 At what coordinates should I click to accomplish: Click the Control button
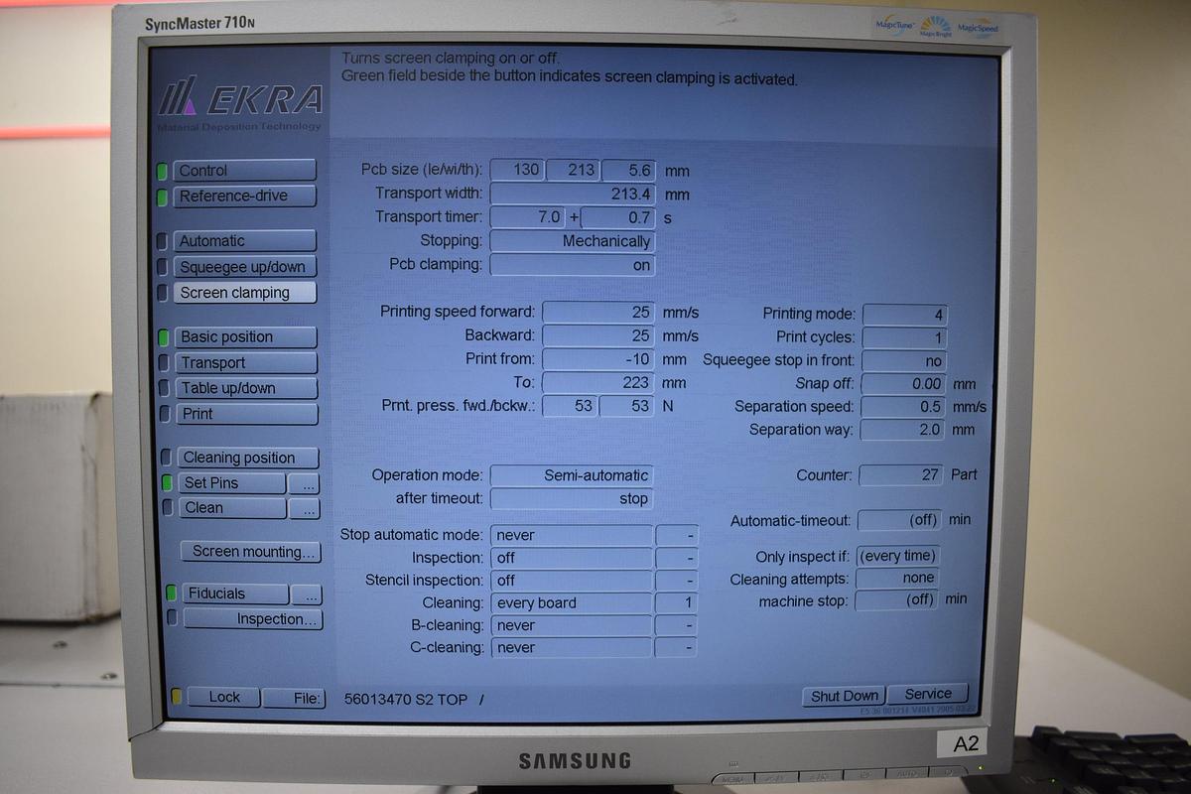click(244, 171)
